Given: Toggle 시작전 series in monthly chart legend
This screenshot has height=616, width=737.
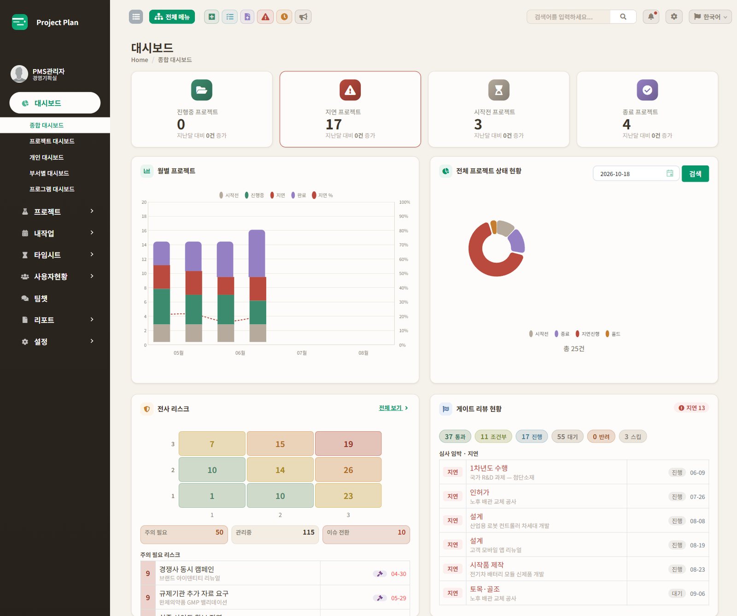Looking at the screenshot, I should 229,195.
